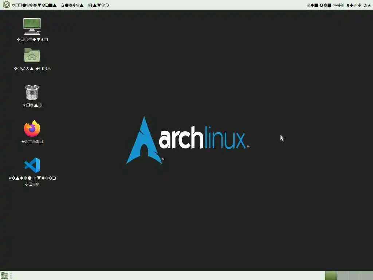373x280 pixels.
Task: Click the clock text in the top panel
Action: click(x=339, y=5)
